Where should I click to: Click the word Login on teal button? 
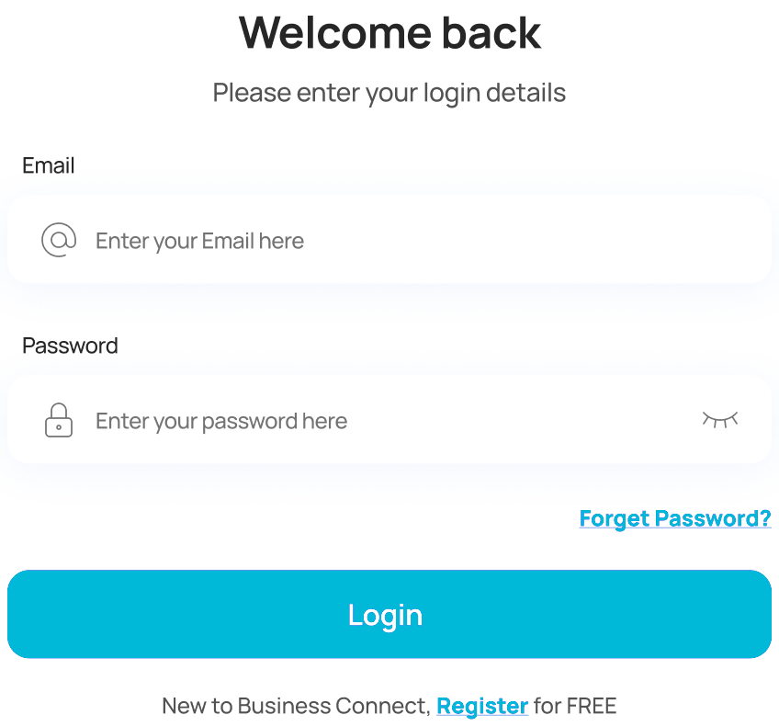point(386,616)
